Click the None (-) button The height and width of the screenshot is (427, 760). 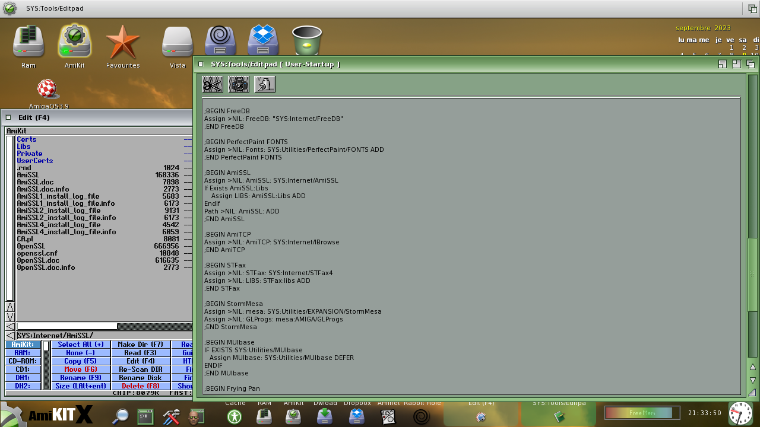click(81, 353)
